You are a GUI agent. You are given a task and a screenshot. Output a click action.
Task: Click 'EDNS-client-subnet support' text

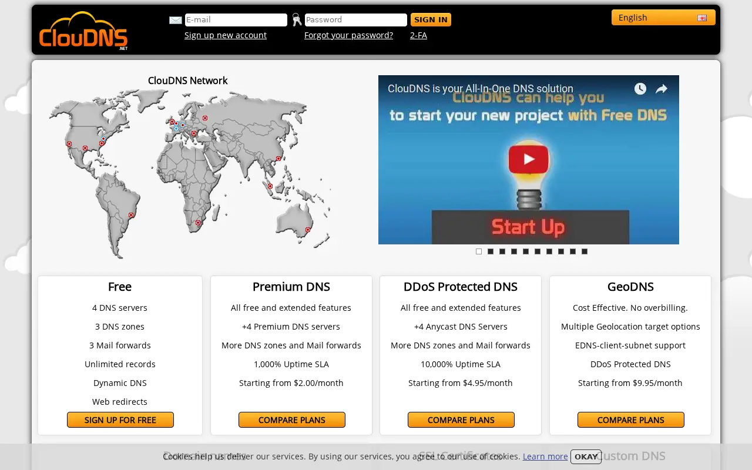click(x=630, y=345)
